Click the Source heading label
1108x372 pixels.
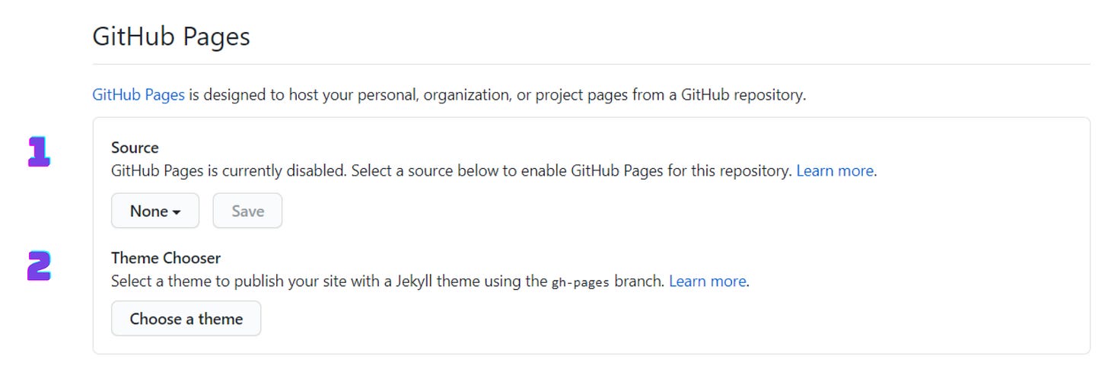coord(135,148)
